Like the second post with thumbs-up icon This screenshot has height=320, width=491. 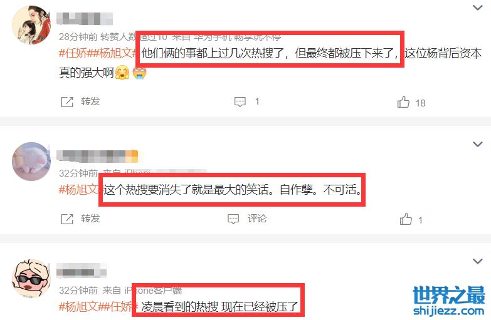click(x=406, y=219)
